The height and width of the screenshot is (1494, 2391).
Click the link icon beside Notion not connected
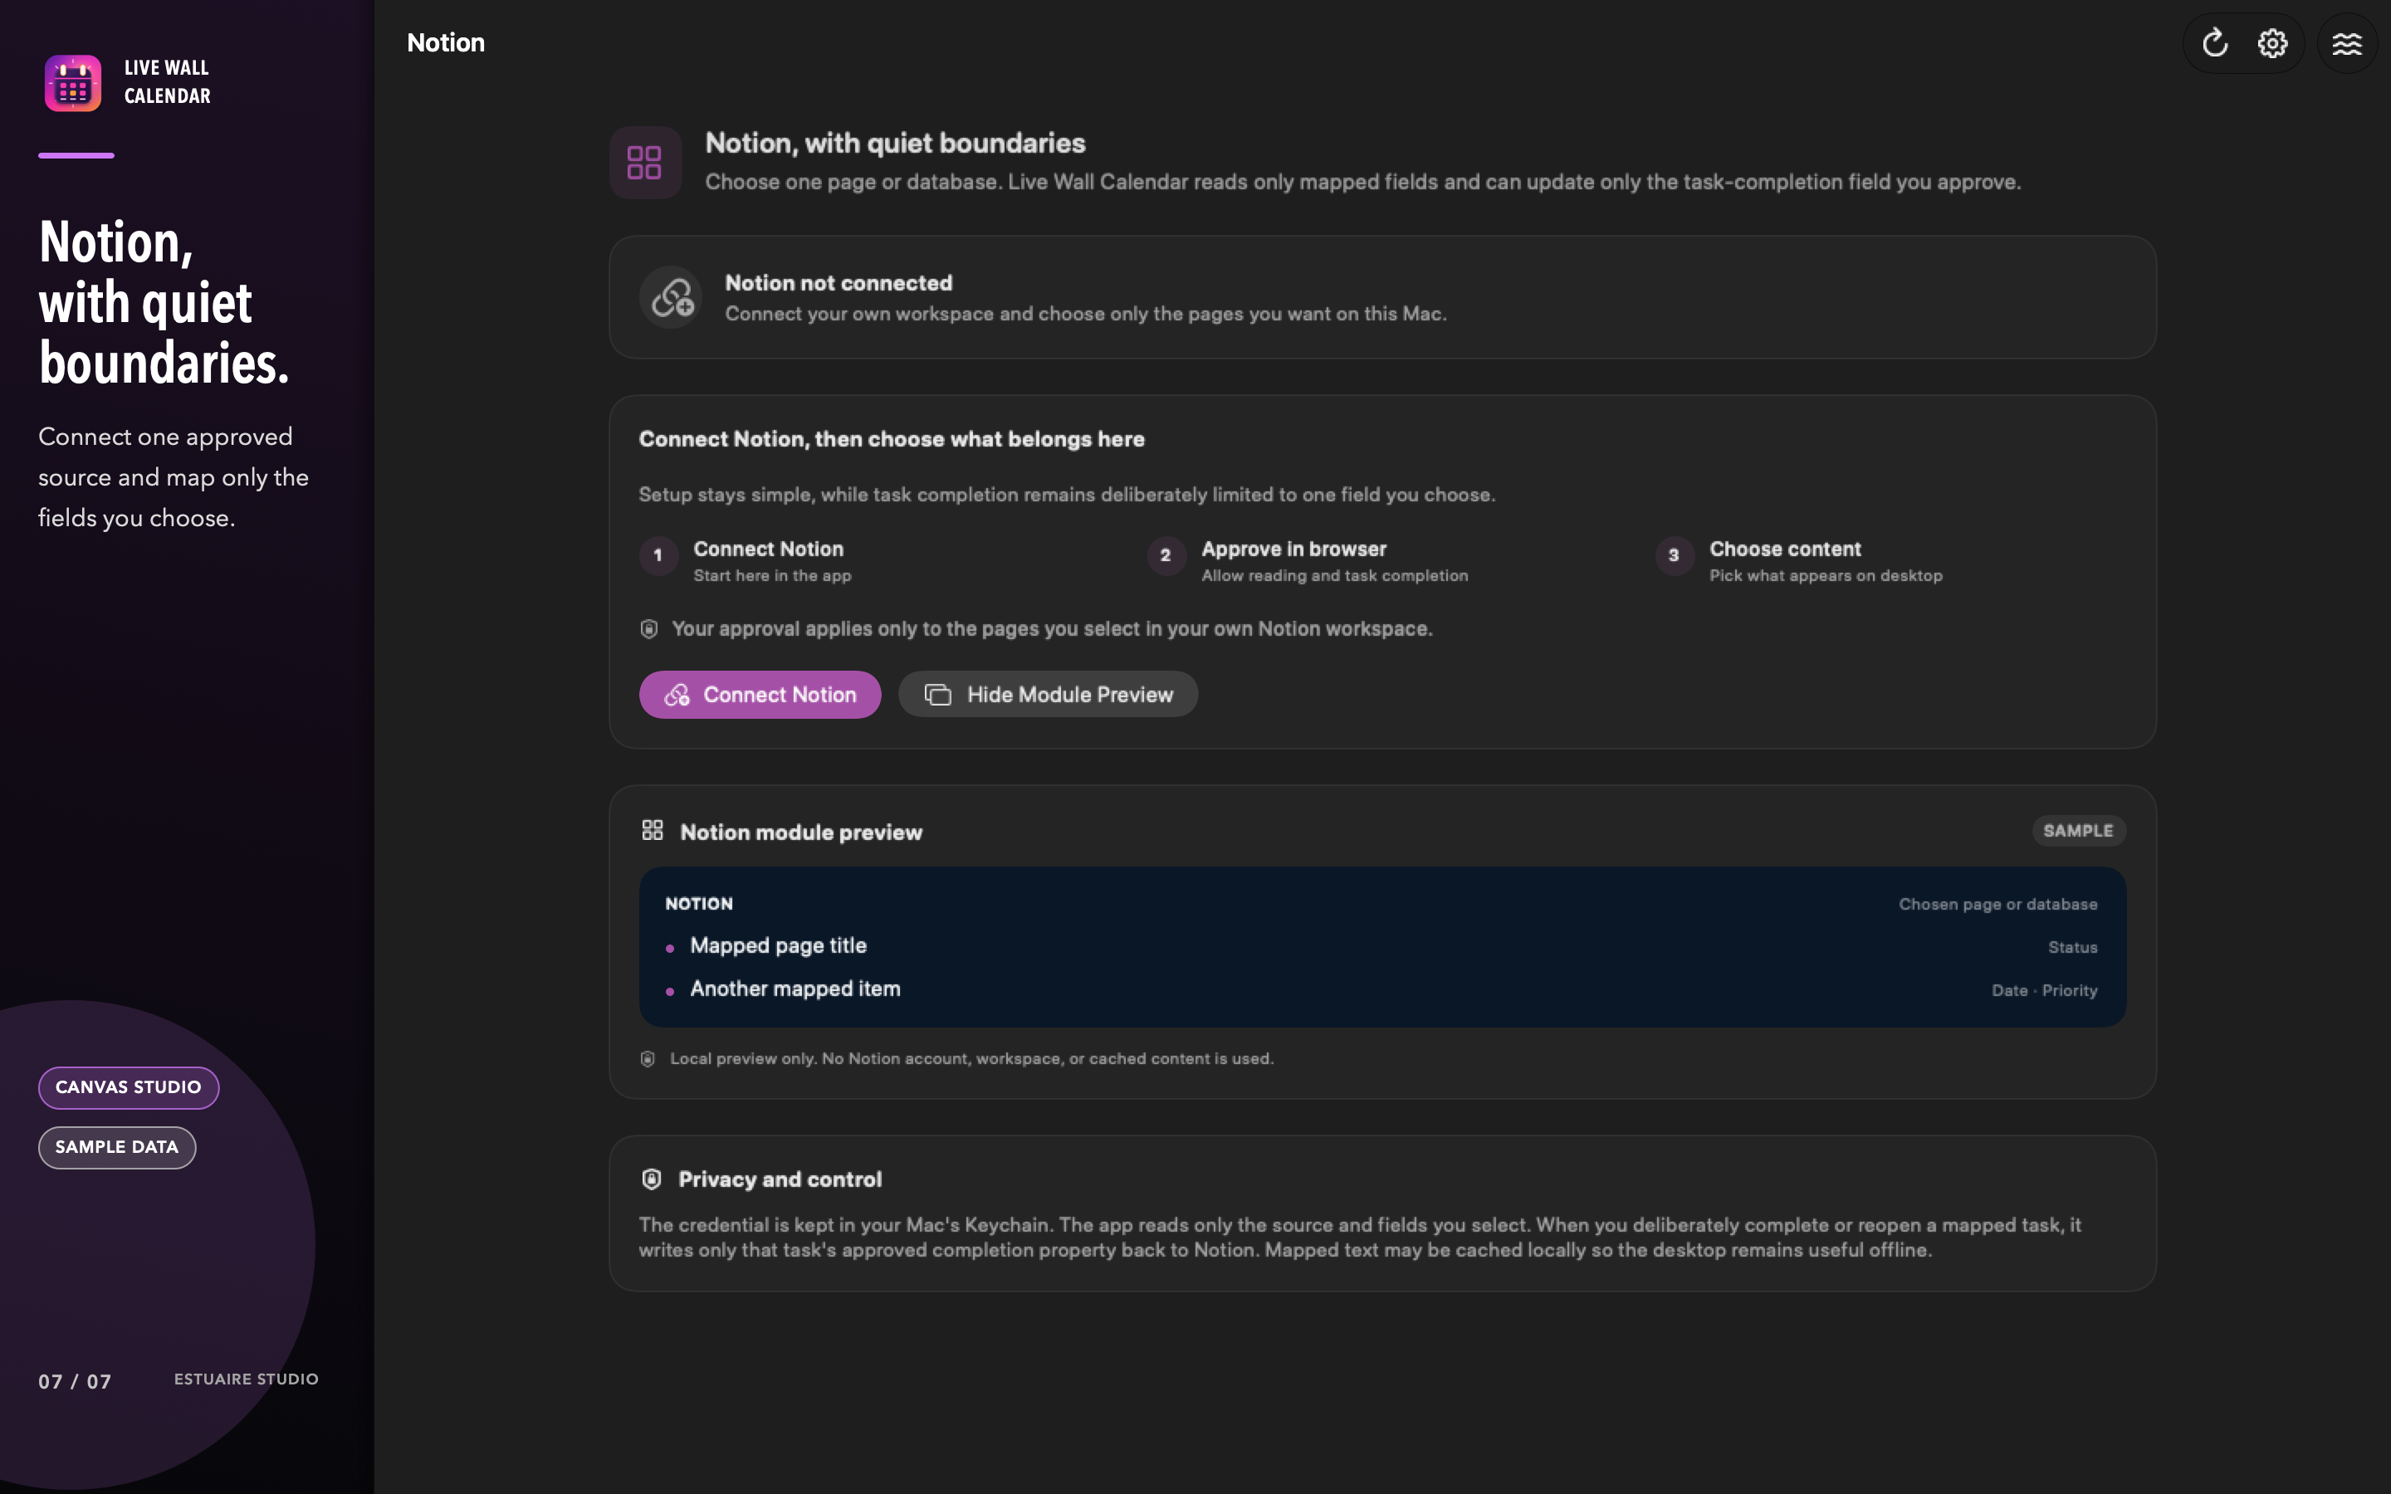click(672, 297)
